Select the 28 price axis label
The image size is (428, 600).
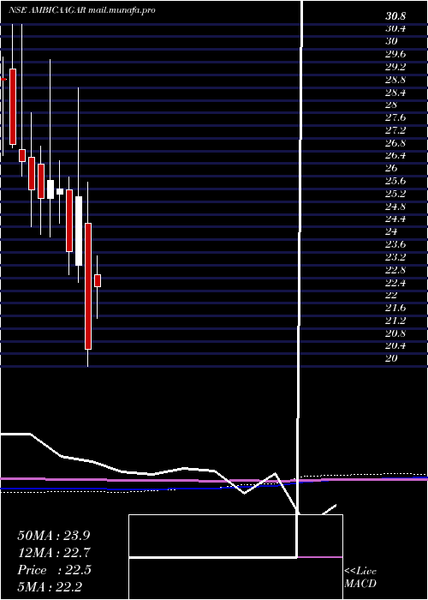[392, 105]
